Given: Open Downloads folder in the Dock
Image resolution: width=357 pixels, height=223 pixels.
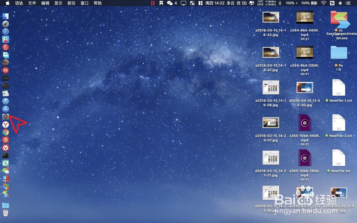Looking at the screenshot, I should pyautogui.click(x=5, y=205).
